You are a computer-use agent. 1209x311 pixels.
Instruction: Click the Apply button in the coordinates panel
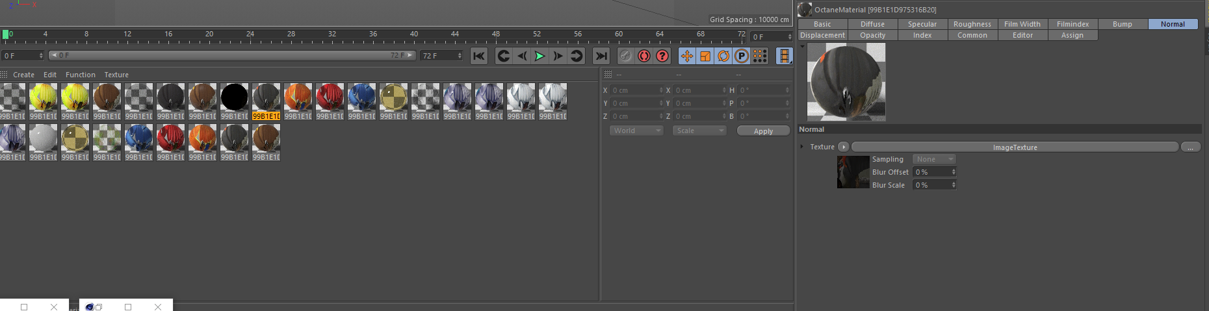pos(763,131)
